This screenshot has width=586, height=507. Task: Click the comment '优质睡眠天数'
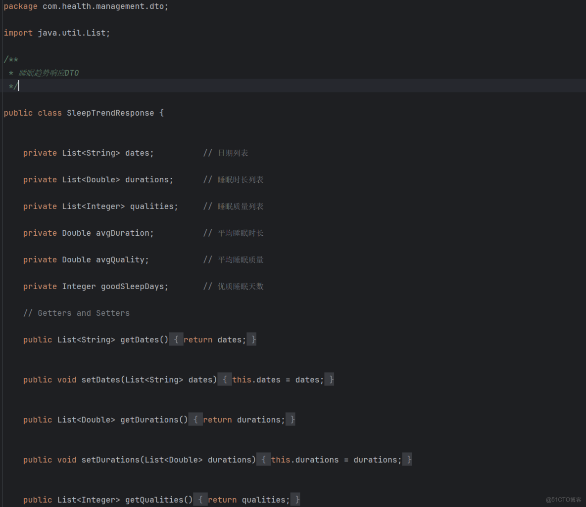pos(241,286)
